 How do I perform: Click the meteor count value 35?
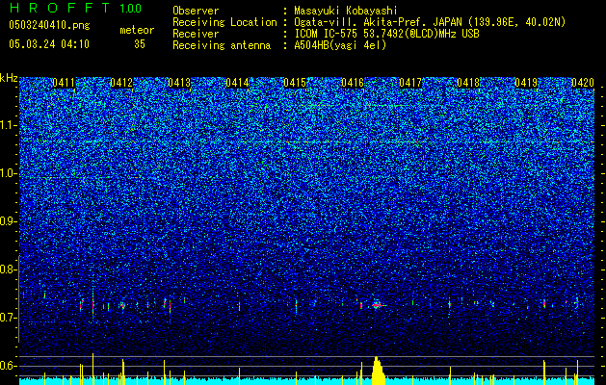click(140, 44)
